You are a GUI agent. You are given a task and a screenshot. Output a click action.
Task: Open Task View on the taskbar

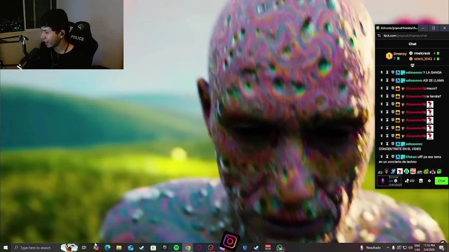[x=84, y=248]
